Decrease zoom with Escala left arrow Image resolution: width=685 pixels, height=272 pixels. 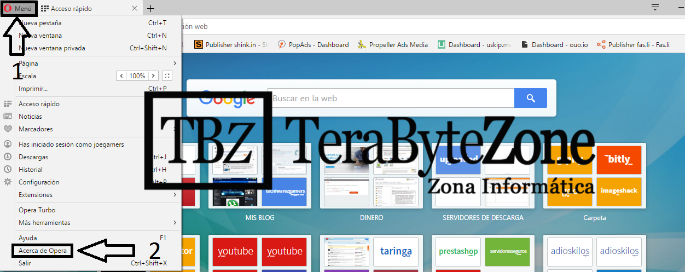[x=121, y=76]
